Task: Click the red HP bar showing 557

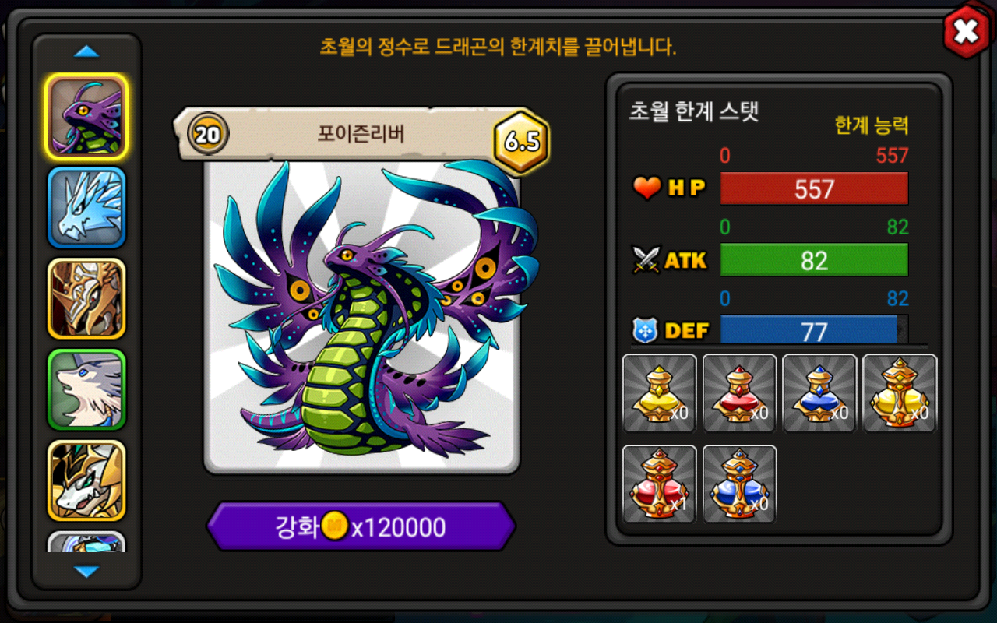Action: 814,188
